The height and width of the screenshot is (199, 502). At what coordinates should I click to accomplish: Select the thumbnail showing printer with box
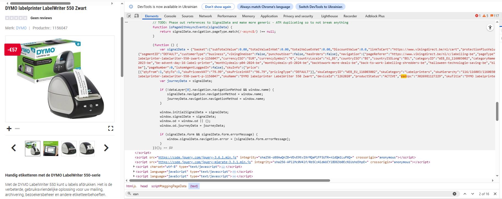[x=33, y=149]
